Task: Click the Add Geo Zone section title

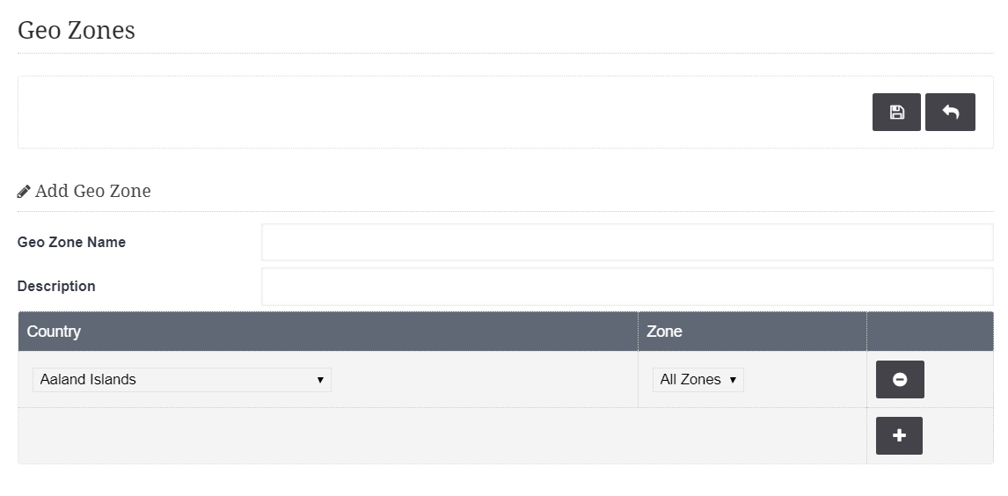Action: (x=92, y=191)
